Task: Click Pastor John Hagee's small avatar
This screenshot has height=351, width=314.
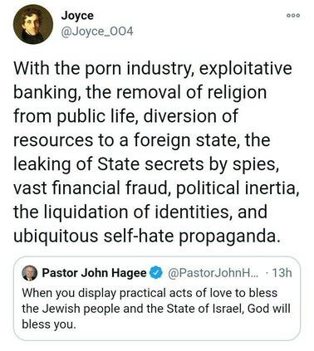Action: pos(29,273)
